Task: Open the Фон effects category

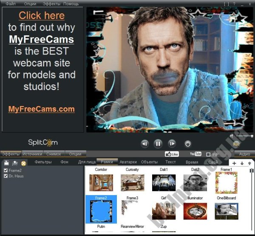Action: click(x=65, y=162)
